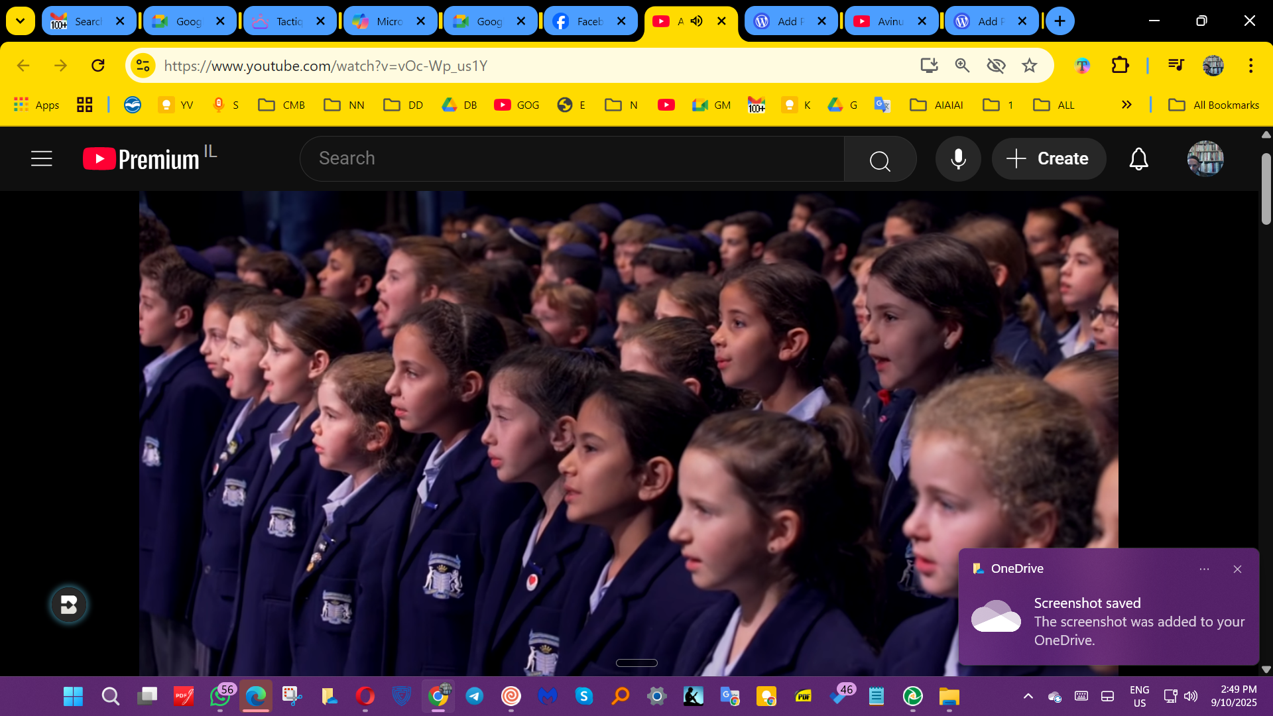Mute the playing YouTube tab audio

697,21
